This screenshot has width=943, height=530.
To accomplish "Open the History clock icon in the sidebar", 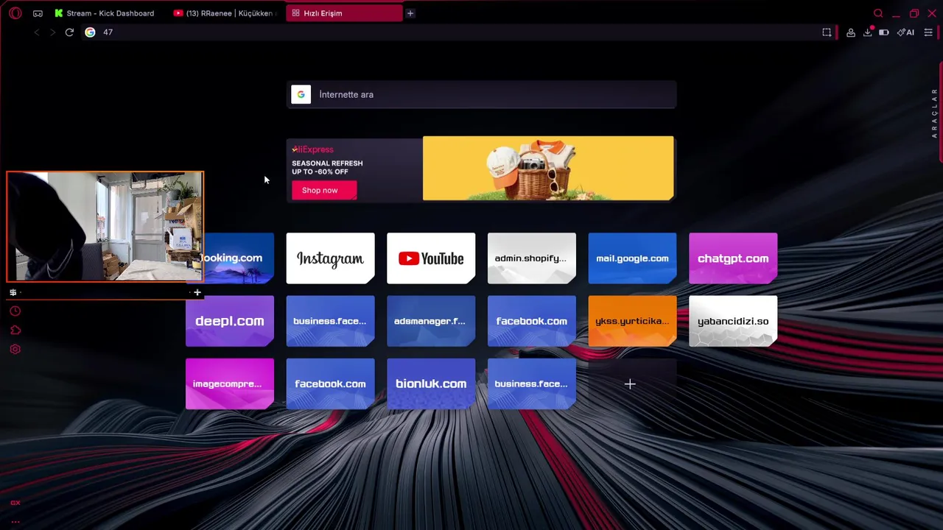I will click(x=15, y=311).
